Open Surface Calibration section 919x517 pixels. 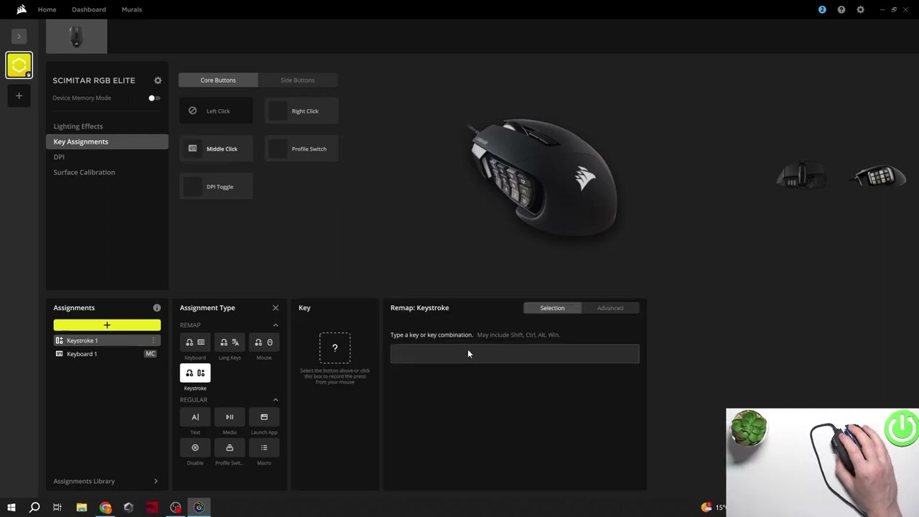(x=84, y=172)
